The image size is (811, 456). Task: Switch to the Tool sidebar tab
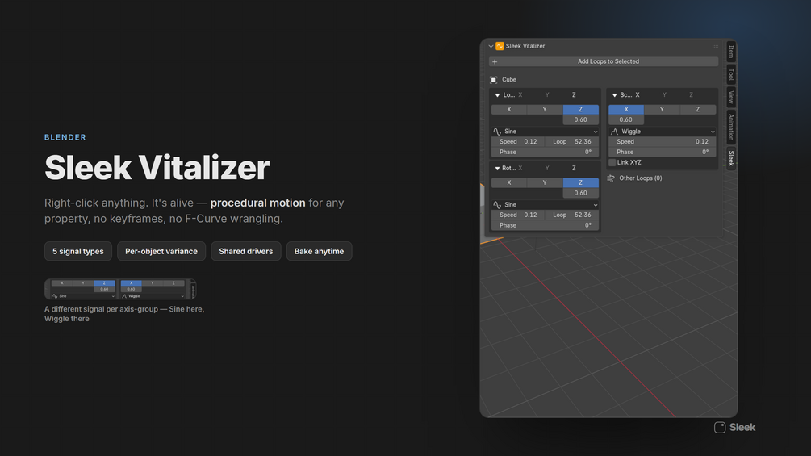point(731,74)
